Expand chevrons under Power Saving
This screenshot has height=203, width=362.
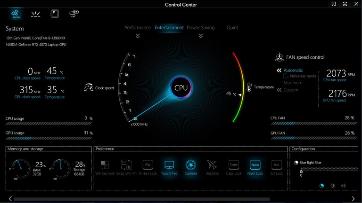[201, 36]
